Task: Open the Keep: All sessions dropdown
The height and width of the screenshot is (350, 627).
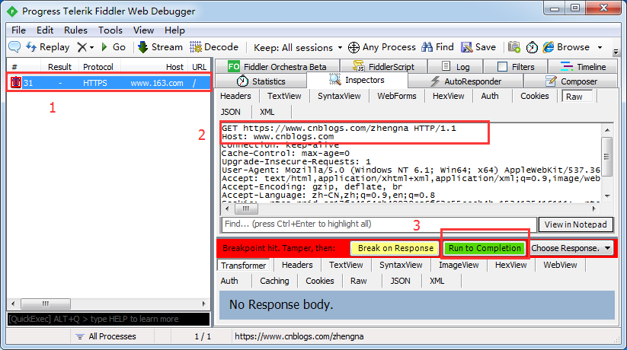Action: 298,47
